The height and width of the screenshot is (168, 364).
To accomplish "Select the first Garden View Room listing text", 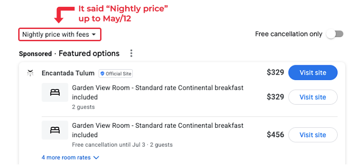I will [x=157, y=92].
